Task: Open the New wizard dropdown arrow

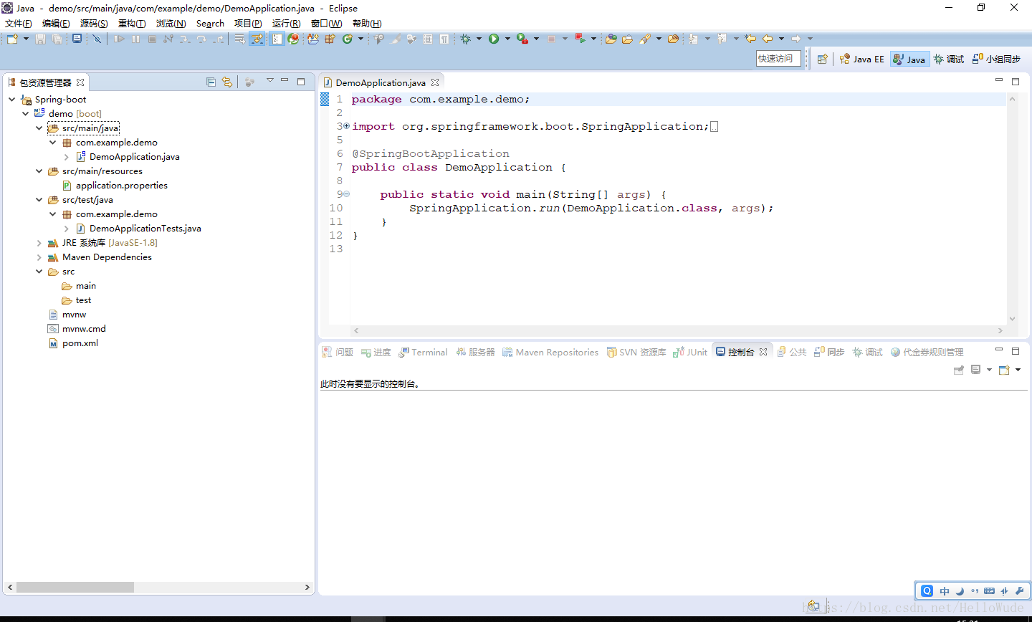Action: [x=26, y=39]
